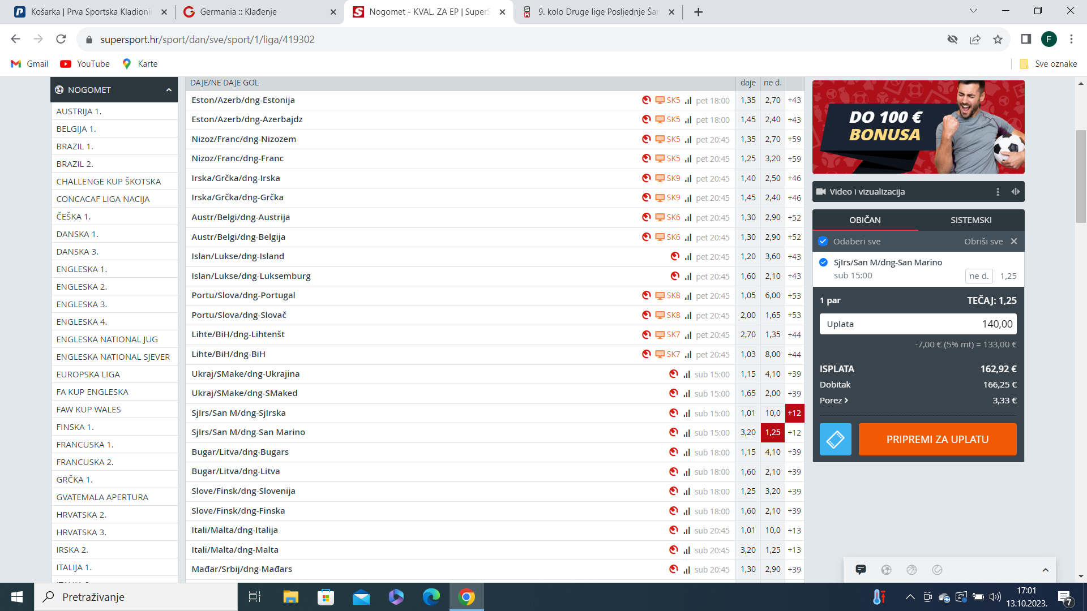Open ENGLESKA 1. league in sidebar
The width and height of the screenshot is (1087, 611).
click(82, 269)
